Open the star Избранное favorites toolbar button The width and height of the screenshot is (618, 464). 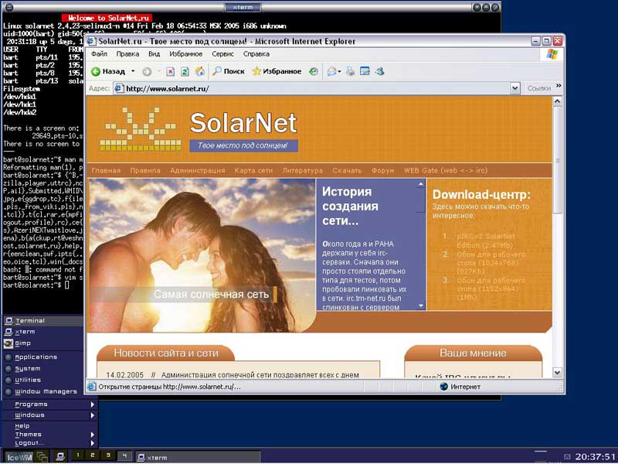pyautogui.click(x=277, y=71)
